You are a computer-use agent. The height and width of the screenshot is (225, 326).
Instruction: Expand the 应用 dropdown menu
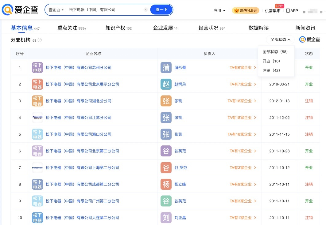[219, 11]
